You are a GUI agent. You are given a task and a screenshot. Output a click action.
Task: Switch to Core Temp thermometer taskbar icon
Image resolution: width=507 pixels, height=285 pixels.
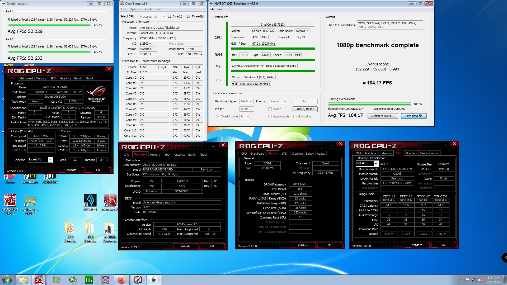point(138,280)
